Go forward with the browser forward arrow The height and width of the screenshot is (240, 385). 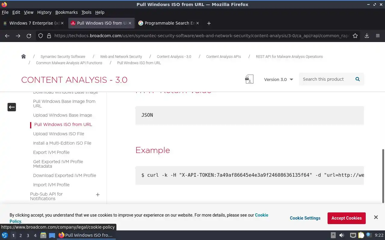(18, 36)
